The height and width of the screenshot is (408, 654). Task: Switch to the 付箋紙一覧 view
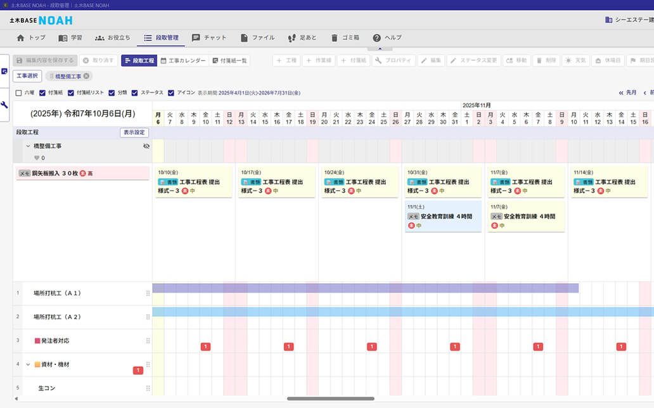click(x=229, y=61)
